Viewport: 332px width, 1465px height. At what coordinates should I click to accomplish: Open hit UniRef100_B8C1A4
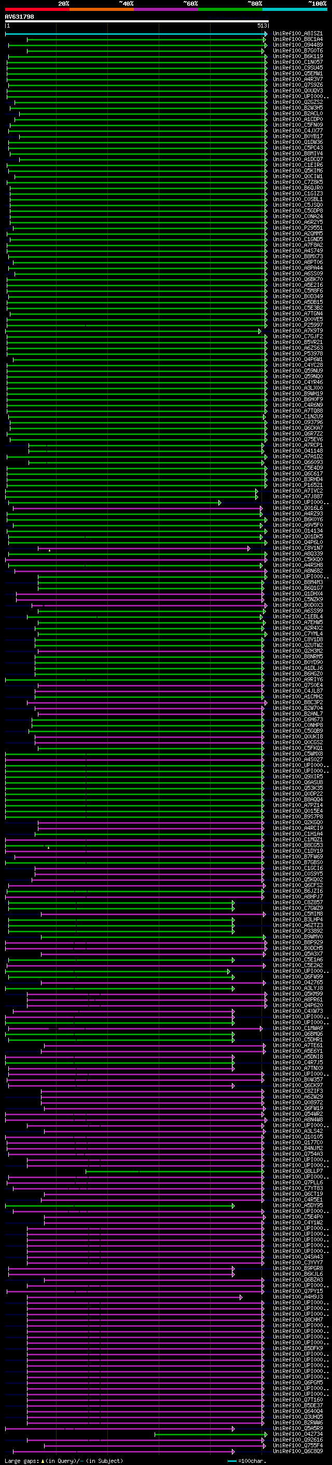pos(297,40)
